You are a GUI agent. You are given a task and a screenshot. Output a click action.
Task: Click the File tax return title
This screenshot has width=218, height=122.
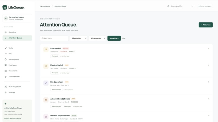click(57, 82)
